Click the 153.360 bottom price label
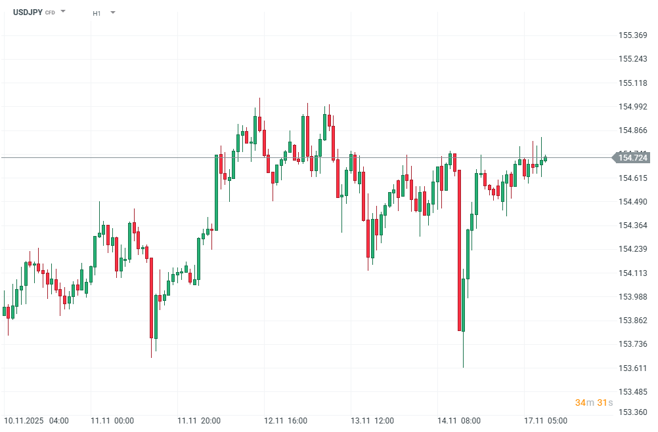The width and height of the screenshot is (658, 432). pos(633,412)
